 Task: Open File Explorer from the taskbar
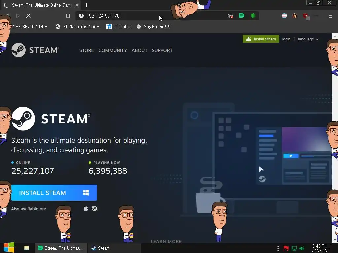point(27,248)
